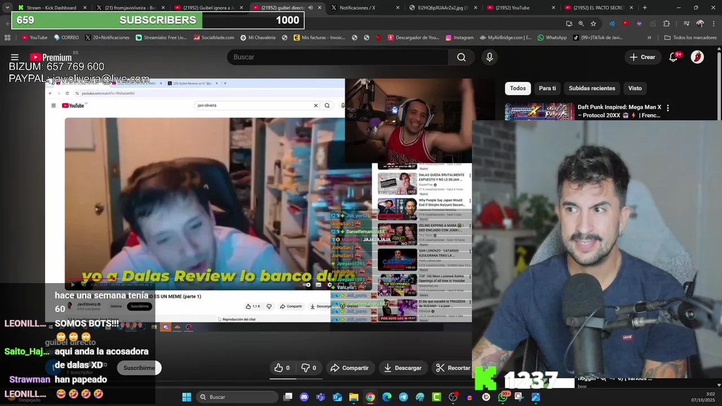Select the Subidas recientes filter chip
This screenshot has height=406, width=722.
[592, 88]
